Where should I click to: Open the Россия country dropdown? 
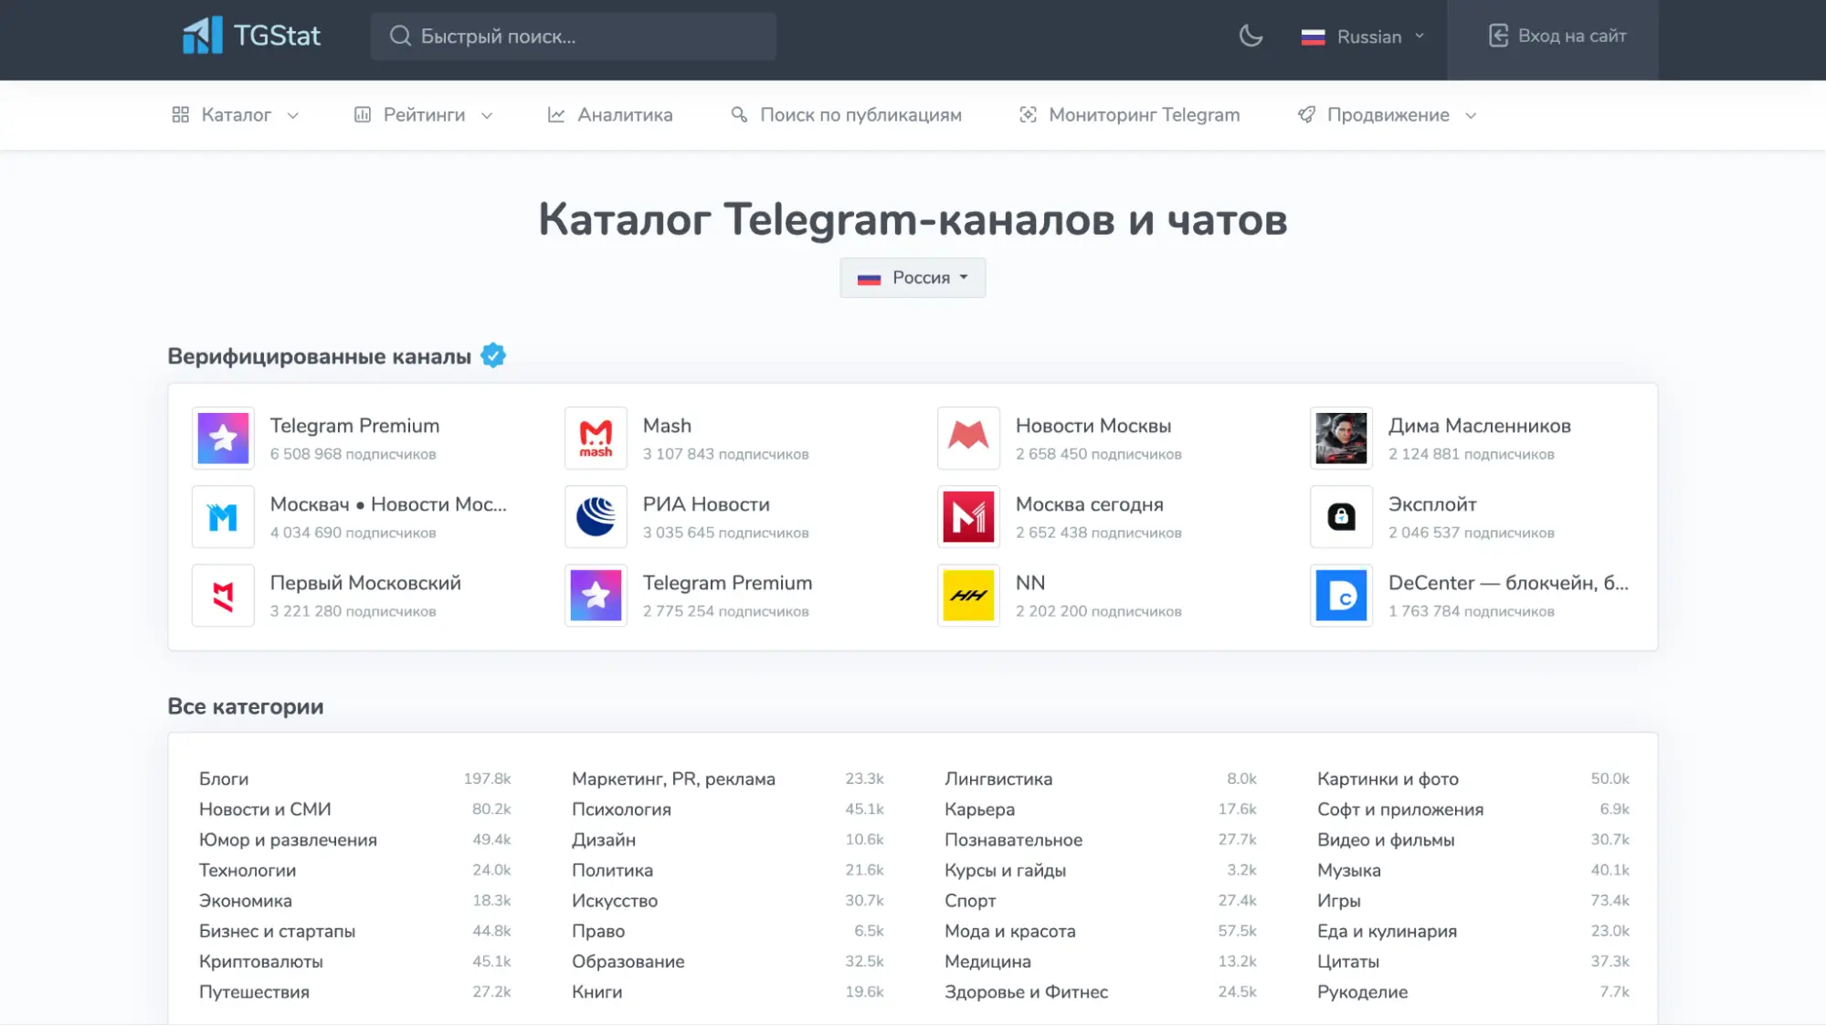click(x=913, y=278)
